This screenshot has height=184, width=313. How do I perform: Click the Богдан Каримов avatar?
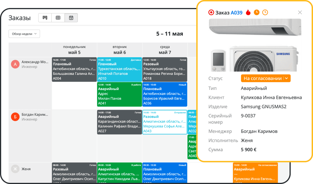coord(15,117)
